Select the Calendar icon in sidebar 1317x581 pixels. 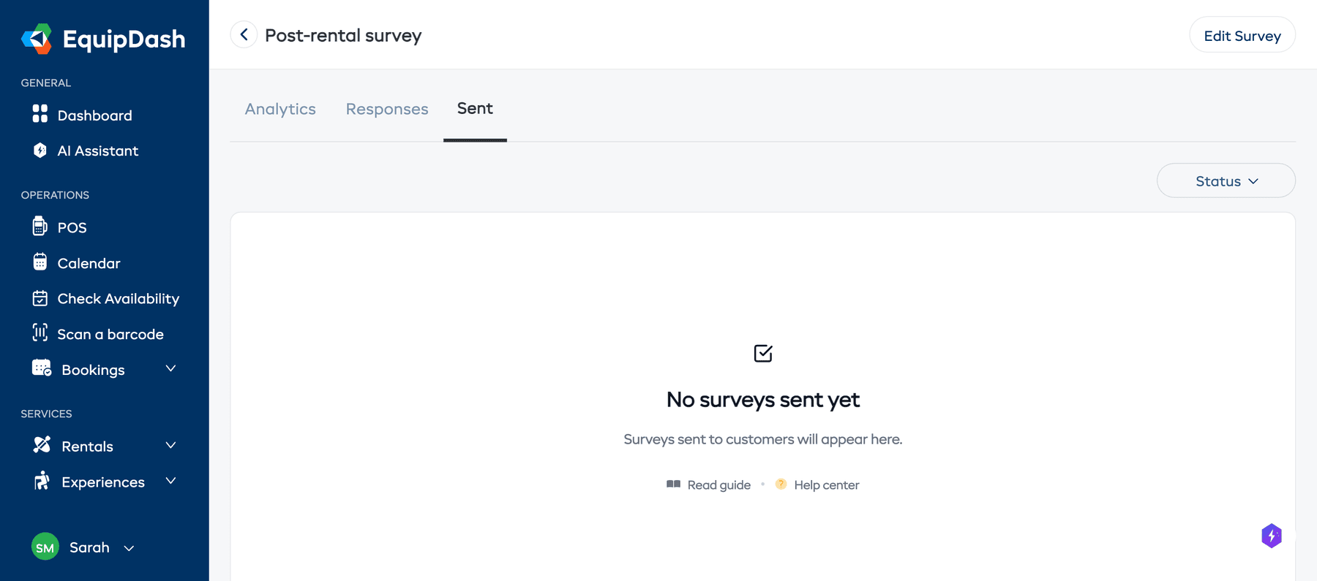tap(40, 263)
